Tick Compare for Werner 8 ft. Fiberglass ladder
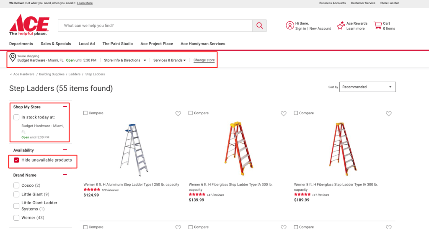Image resolution: width=429 pixels, height=229 pixels. click(x=296, y=113)
